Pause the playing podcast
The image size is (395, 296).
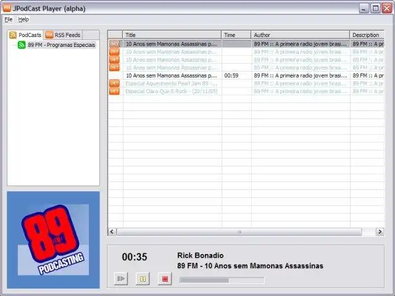(x=143, y=279)
